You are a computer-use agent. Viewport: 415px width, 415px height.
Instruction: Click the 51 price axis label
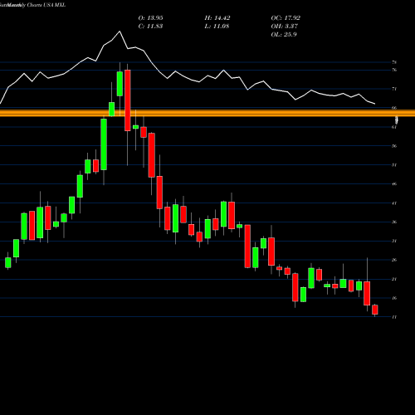tap(394, 165)
